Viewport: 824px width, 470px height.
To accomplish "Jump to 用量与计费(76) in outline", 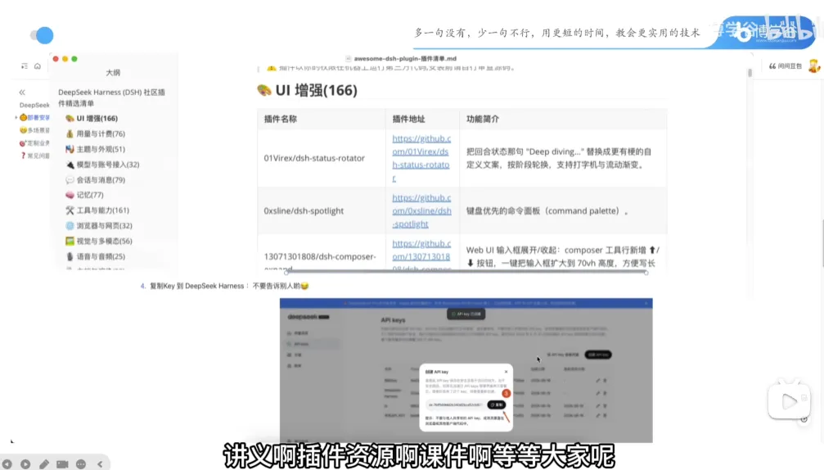I will pyautogui.click(x=101, y=133).
